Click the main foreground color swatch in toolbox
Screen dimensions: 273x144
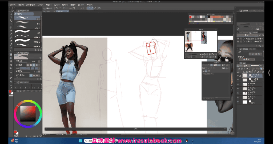click(x=10, y=91)
